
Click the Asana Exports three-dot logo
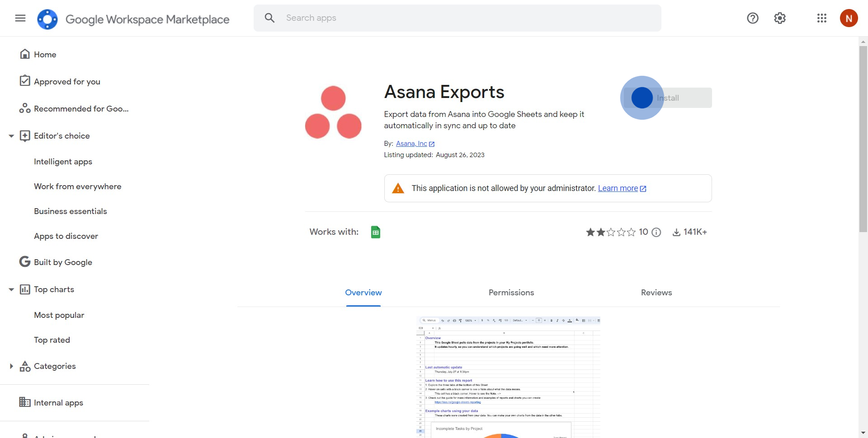coord(333,112)
